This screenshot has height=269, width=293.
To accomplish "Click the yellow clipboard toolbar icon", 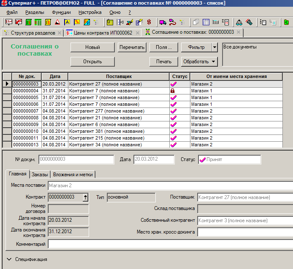I will [x=110, y=22].
